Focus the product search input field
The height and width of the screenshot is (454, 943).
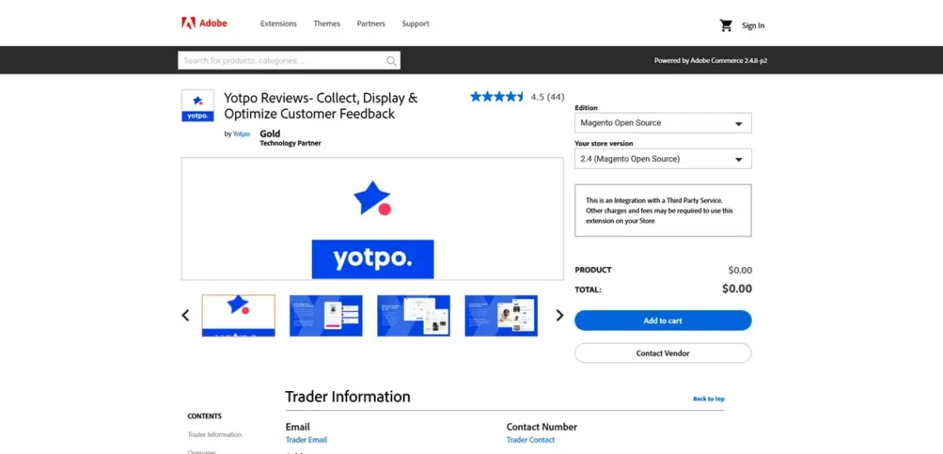pyautogui.click(x=281, y=61)
